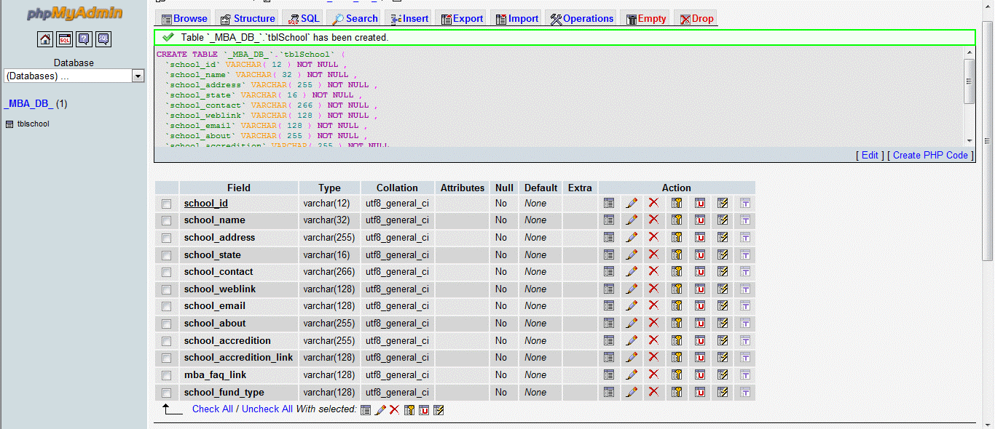The image size is (995, 429).
Task: Set mba_faq_link as primary key
Action: pyautogui.click(x=677, y=375)
